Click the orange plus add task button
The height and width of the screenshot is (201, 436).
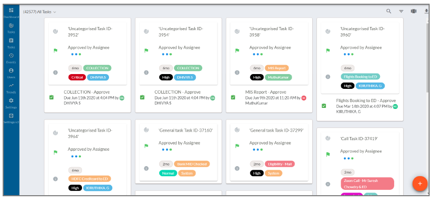pyautogui.click(x=420, y=184)
